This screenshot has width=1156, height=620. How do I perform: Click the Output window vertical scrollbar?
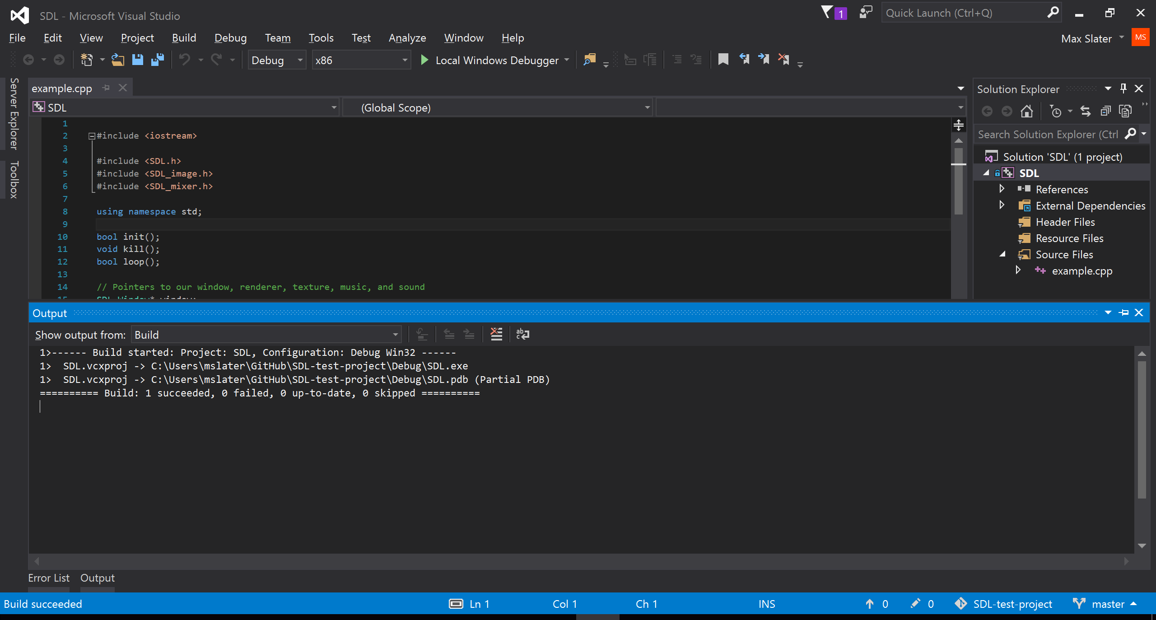point(1142,430)
